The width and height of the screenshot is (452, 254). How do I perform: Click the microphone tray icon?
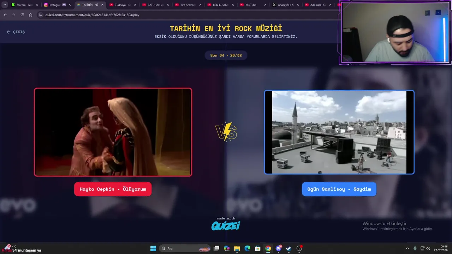coord(415,248)
